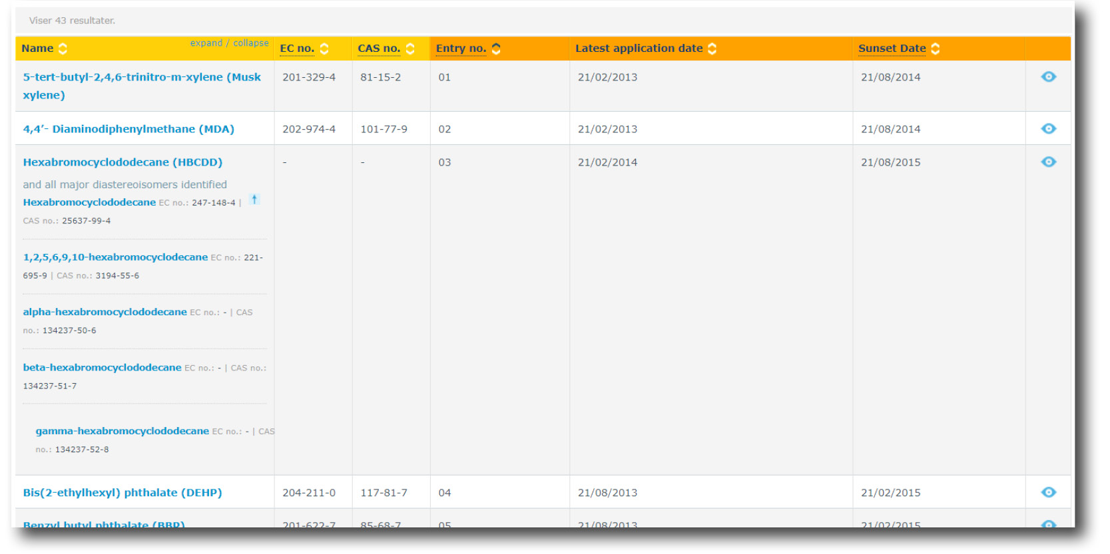Select CAS number 81-15-2 cell
The image size is (1110, 554).
click(381, 77)
